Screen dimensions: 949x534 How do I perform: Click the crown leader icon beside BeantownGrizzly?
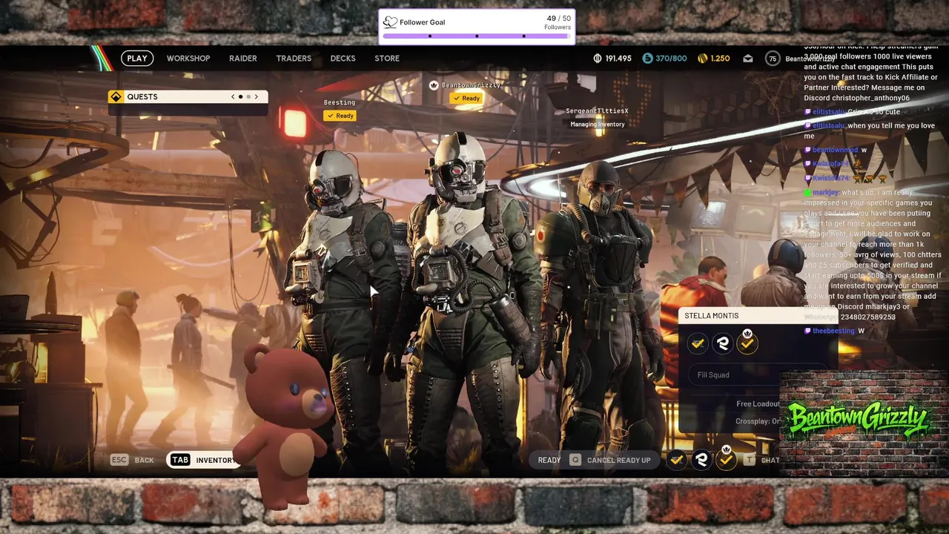(x=434, y=85)
